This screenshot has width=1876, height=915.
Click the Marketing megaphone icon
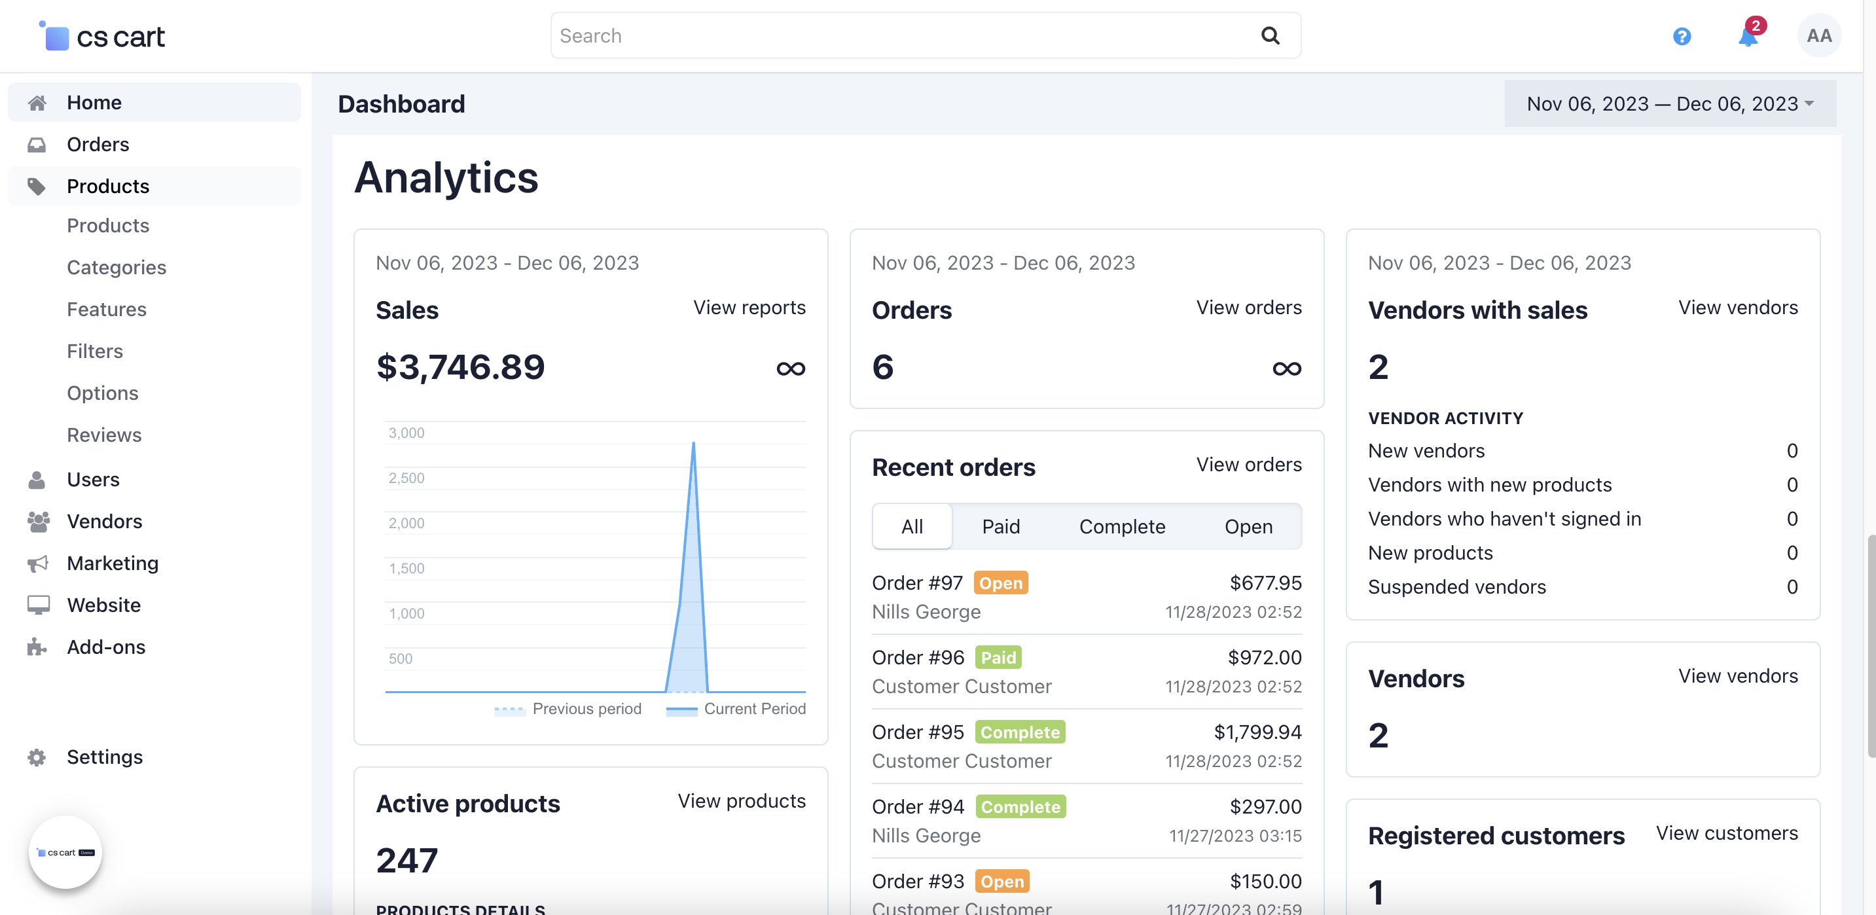coord(37,564)
